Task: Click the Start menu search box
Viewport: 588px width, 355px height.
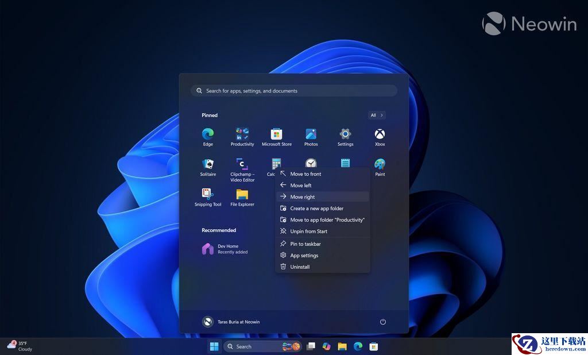Action: (x=294, y=91)
